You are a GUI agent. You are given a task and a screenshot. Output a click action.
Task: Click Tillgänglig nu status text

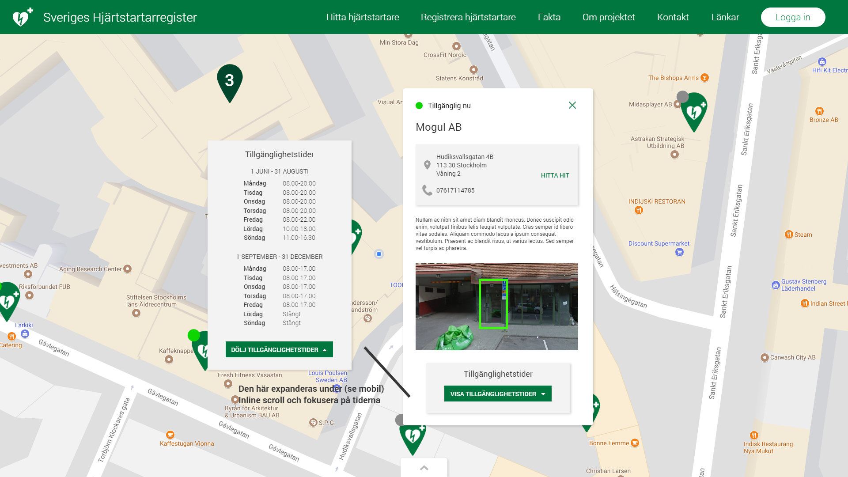449,106
